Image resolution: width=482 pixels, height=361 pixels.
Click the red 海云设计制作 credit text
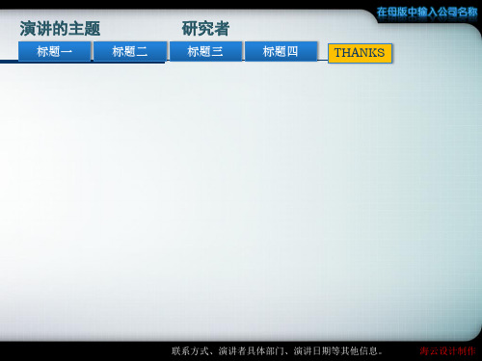pyautogui.click(x=447, y=351)
